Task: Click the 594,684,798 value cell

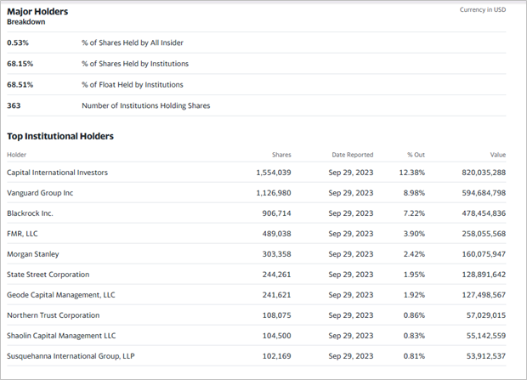Action: pos(484,193)
